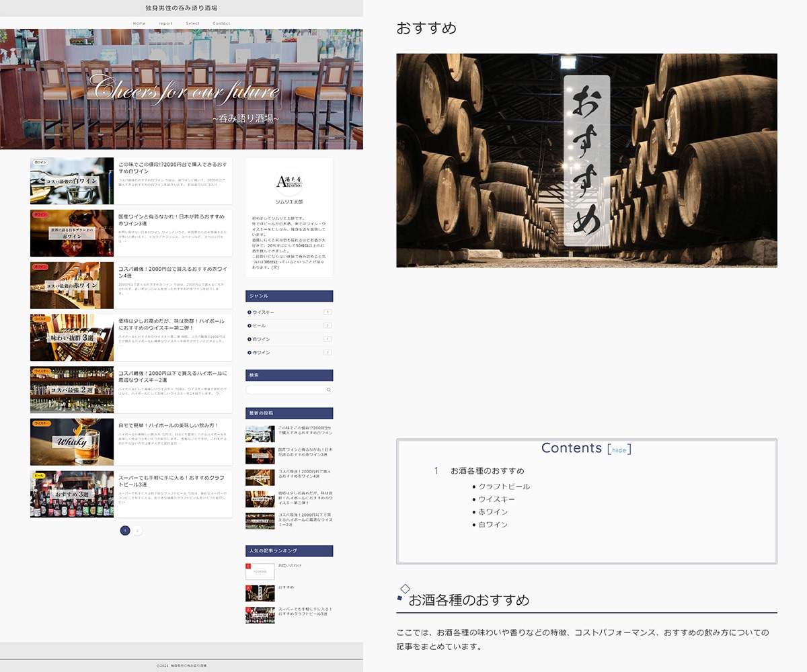Image resolution: width=807 pixels, height=672 pixels.
Task: Open ranked article お問い合わせ
Action: (290, 566)
